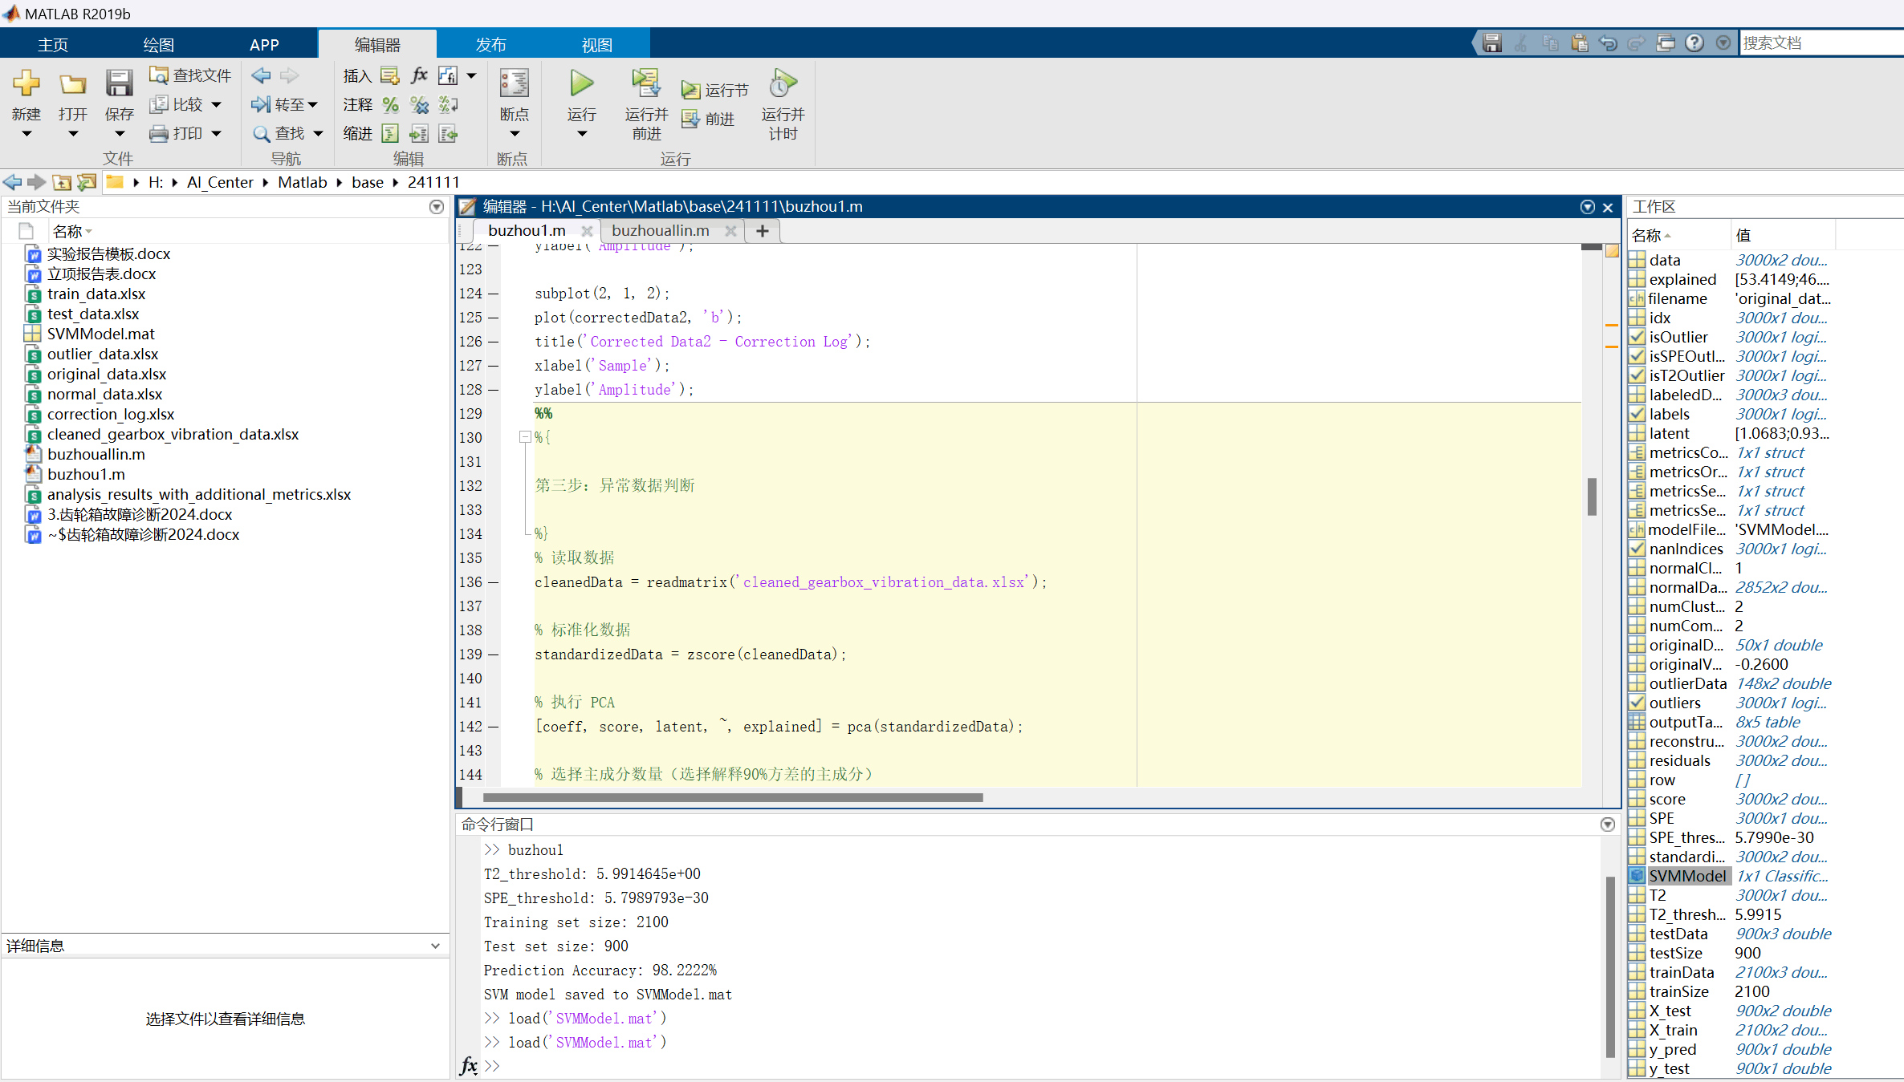Image resolution: width=1904 pixels, height=1082 pixels.
Task: Click the Save disk icon
Action: tap(119, 83)
